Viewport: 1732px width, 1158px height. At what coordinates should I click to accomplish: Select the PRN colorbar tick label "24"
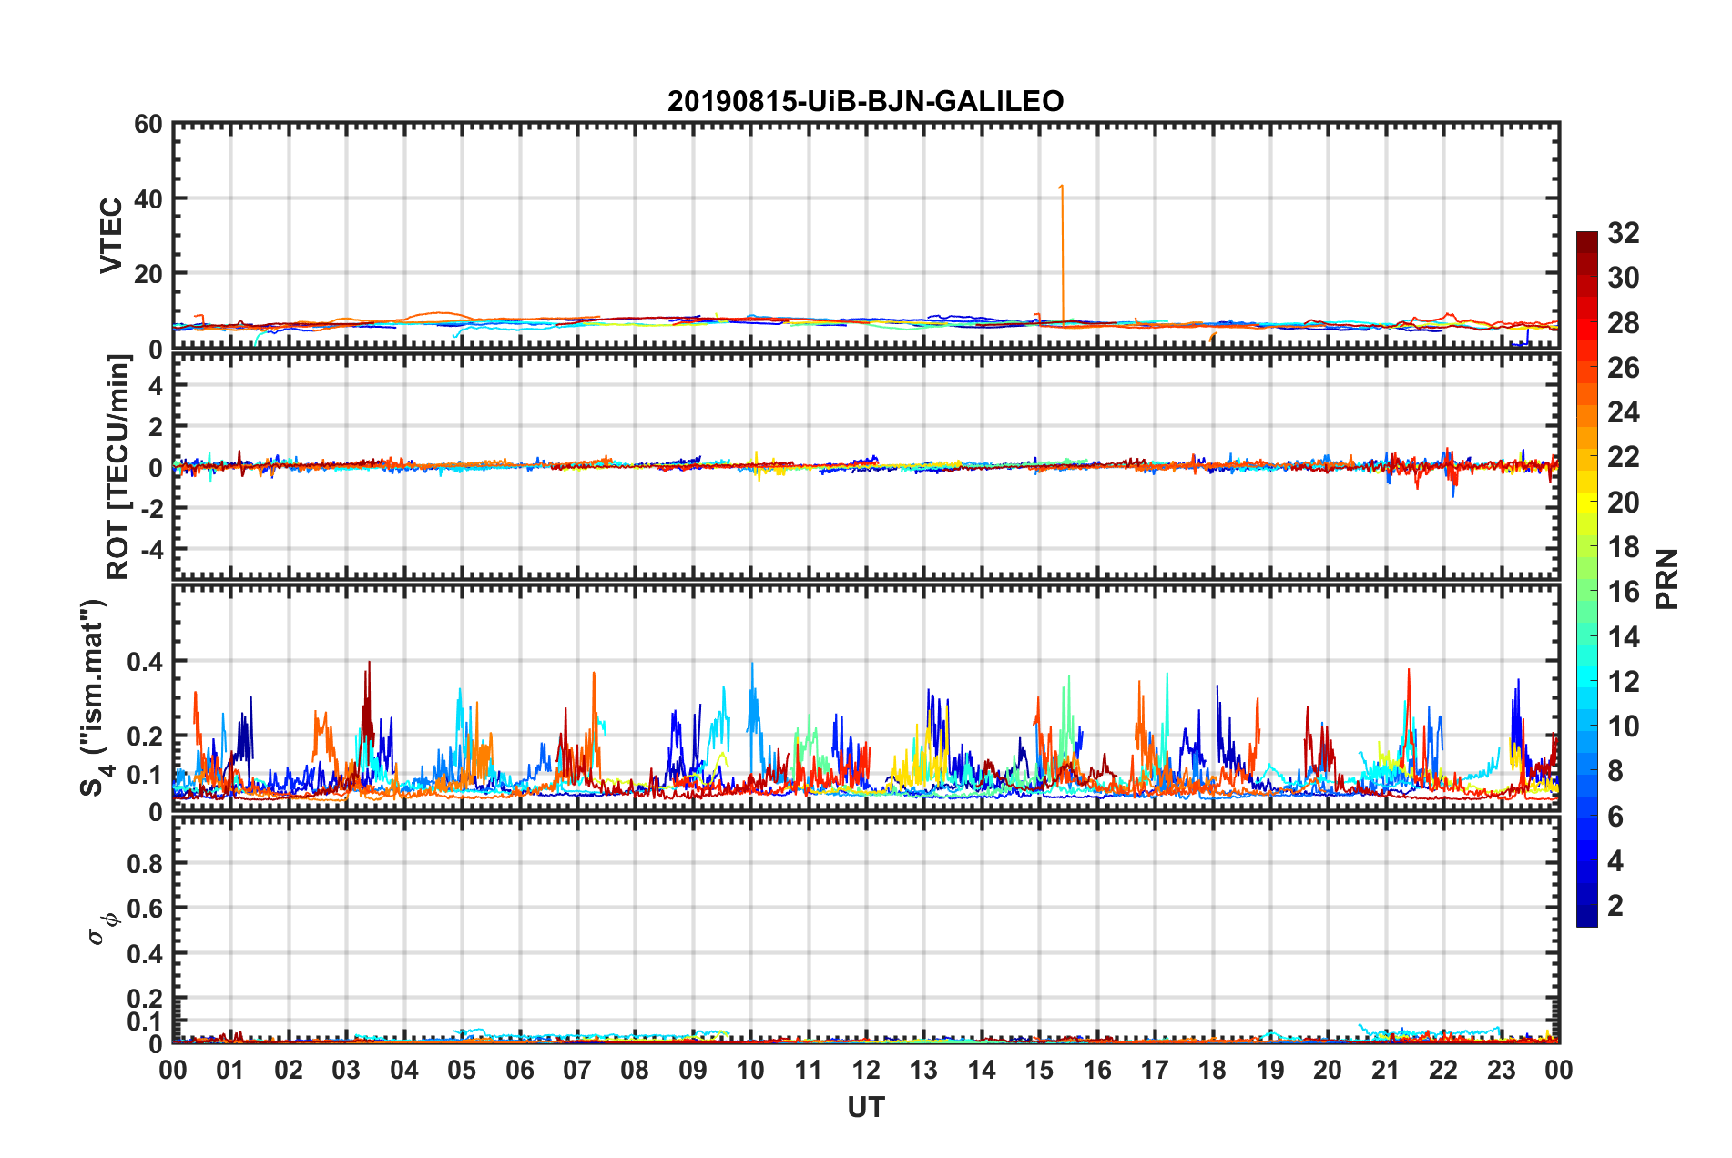tap(1624, 412)
